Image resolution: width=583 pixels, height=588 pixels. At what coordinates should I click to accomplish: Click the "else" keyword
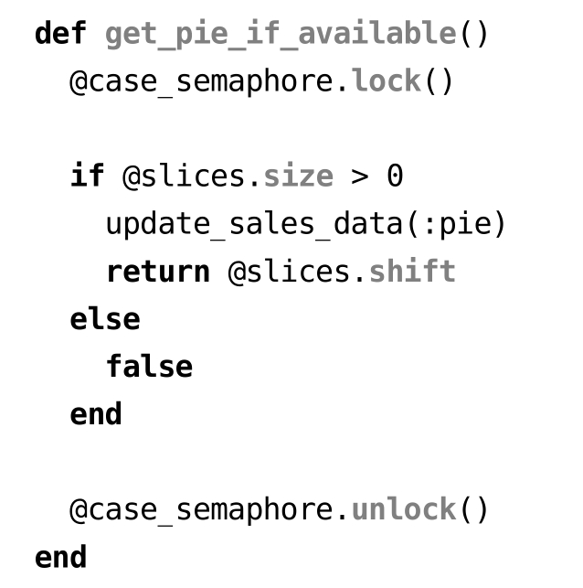105,319
